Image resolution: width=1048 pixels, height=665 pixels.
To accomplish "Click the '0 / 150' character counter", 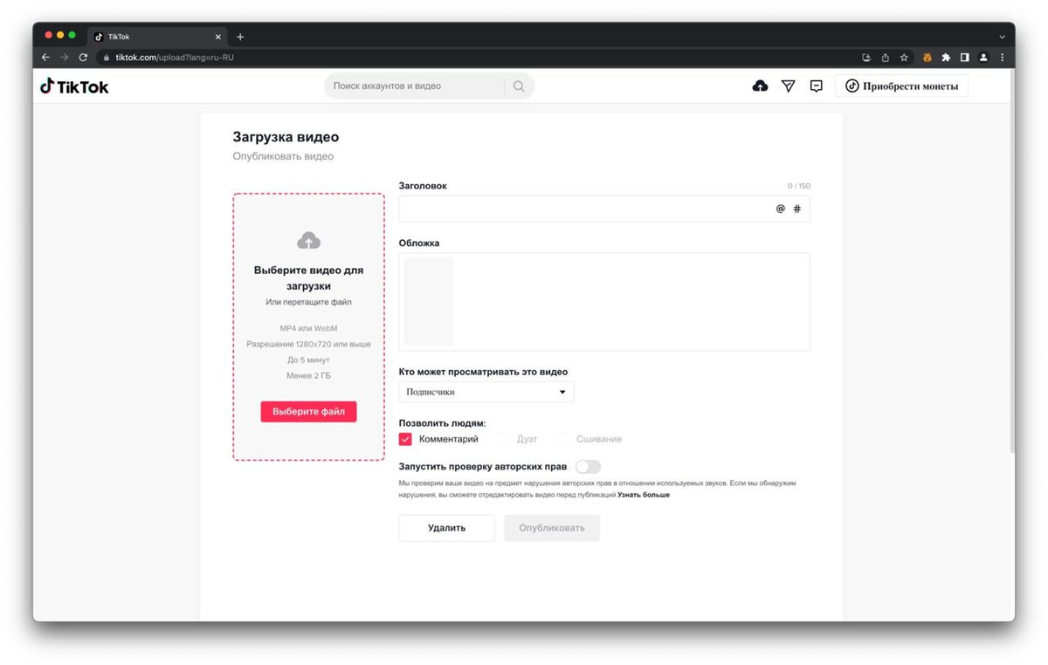I will (798, 186).
